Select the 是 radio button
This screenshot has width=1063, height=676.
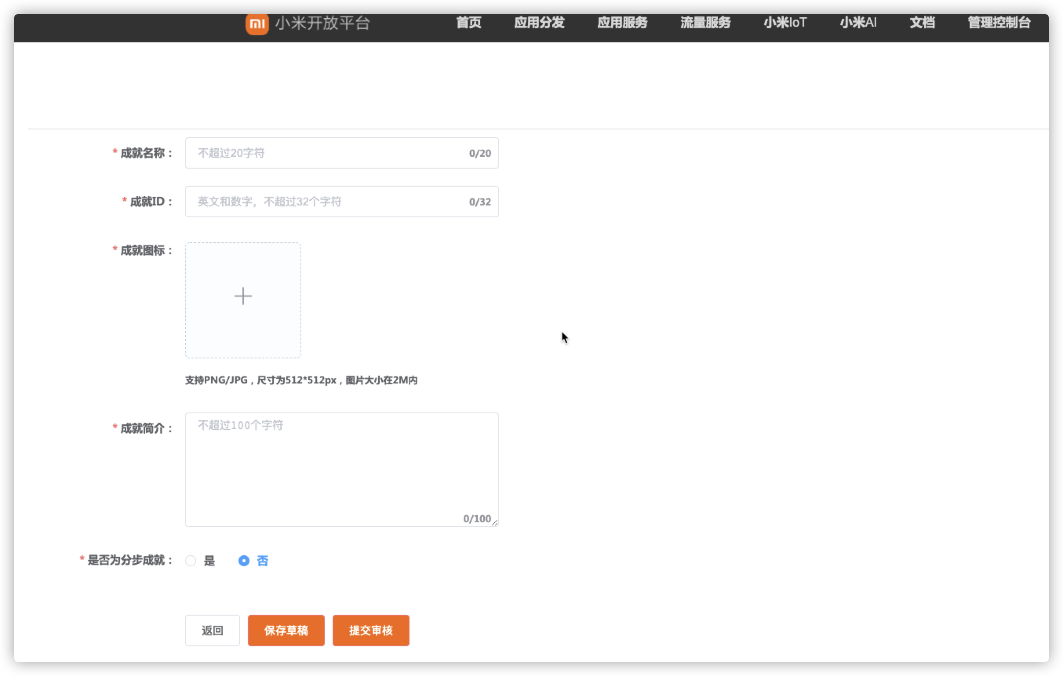pyautogui.click(x=191, y=561)
